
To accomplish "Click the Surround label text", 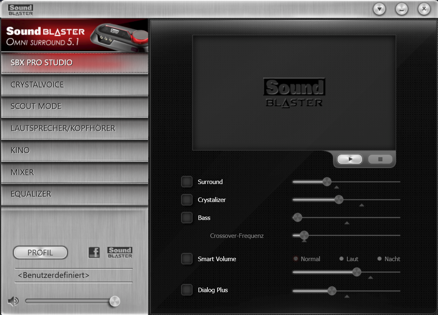I will click(210, 182).
